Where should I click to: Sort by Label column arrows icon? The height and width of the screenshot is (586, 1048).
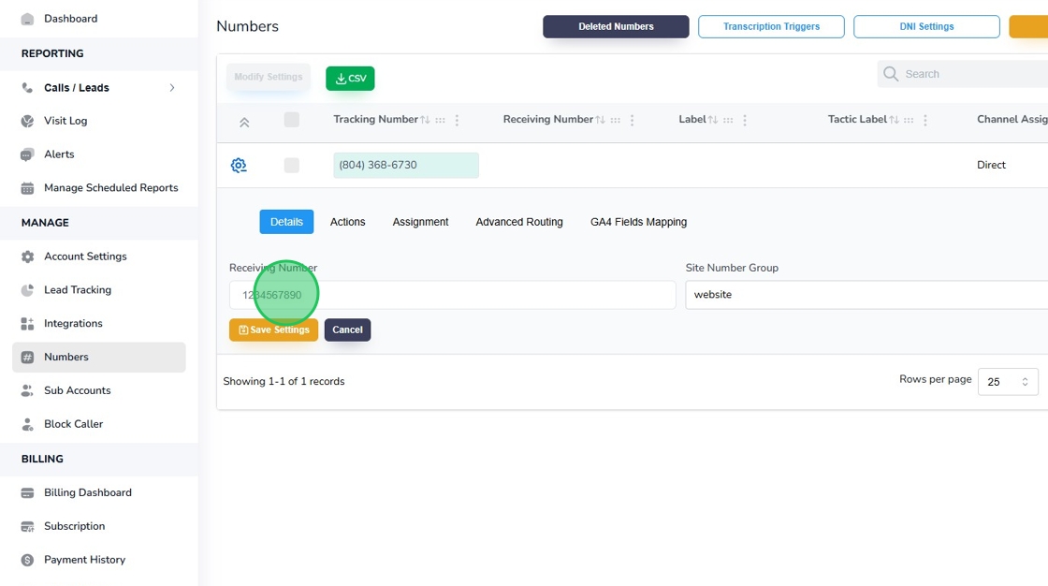[713, 120]
